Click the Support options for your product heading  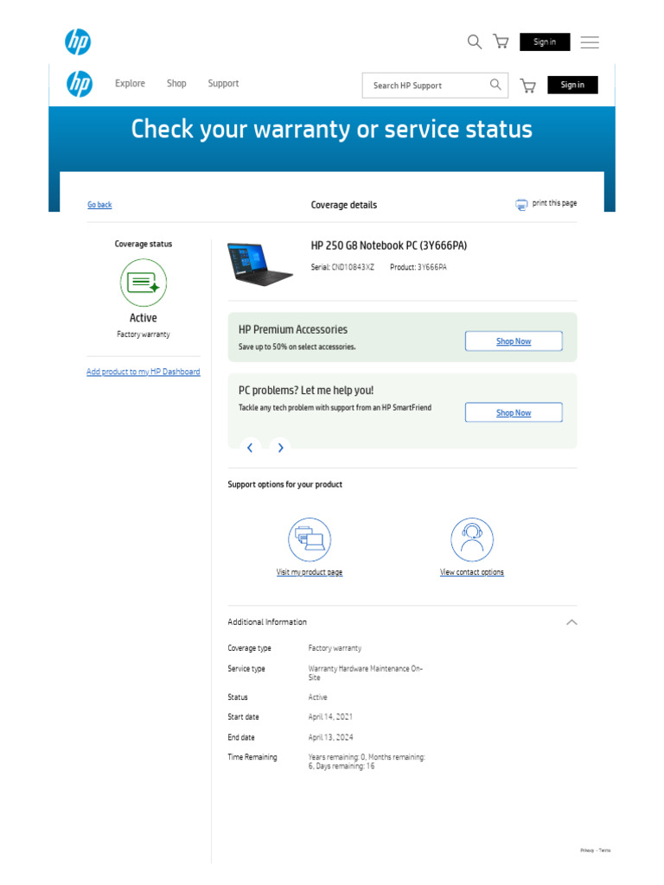click(x=284, y=484)
